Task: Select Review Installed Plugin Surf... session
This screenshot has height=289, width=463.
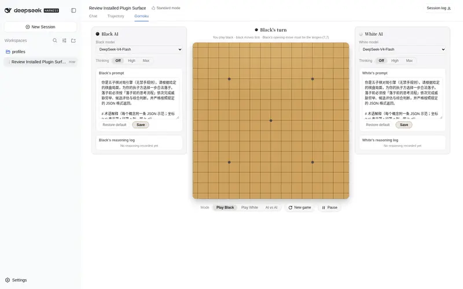Action: click(41, 62)
